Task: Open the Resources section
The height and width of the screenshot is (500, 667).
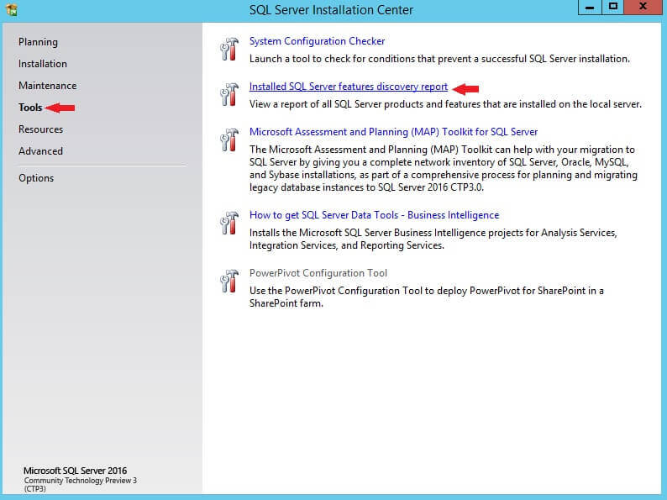Action: pos(40,129)
